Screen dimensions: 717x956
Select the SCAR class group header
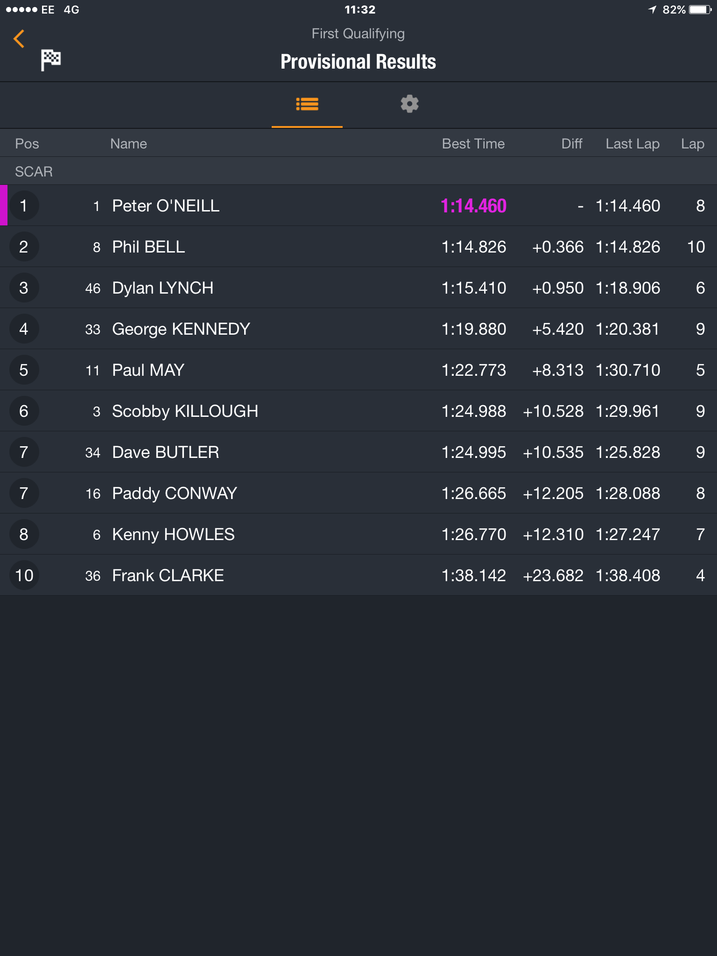click(358, 171)
